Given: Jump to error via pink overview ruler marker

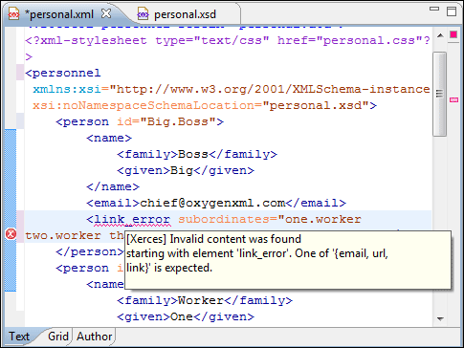Looking at the screenshot, I should point(453,100).
